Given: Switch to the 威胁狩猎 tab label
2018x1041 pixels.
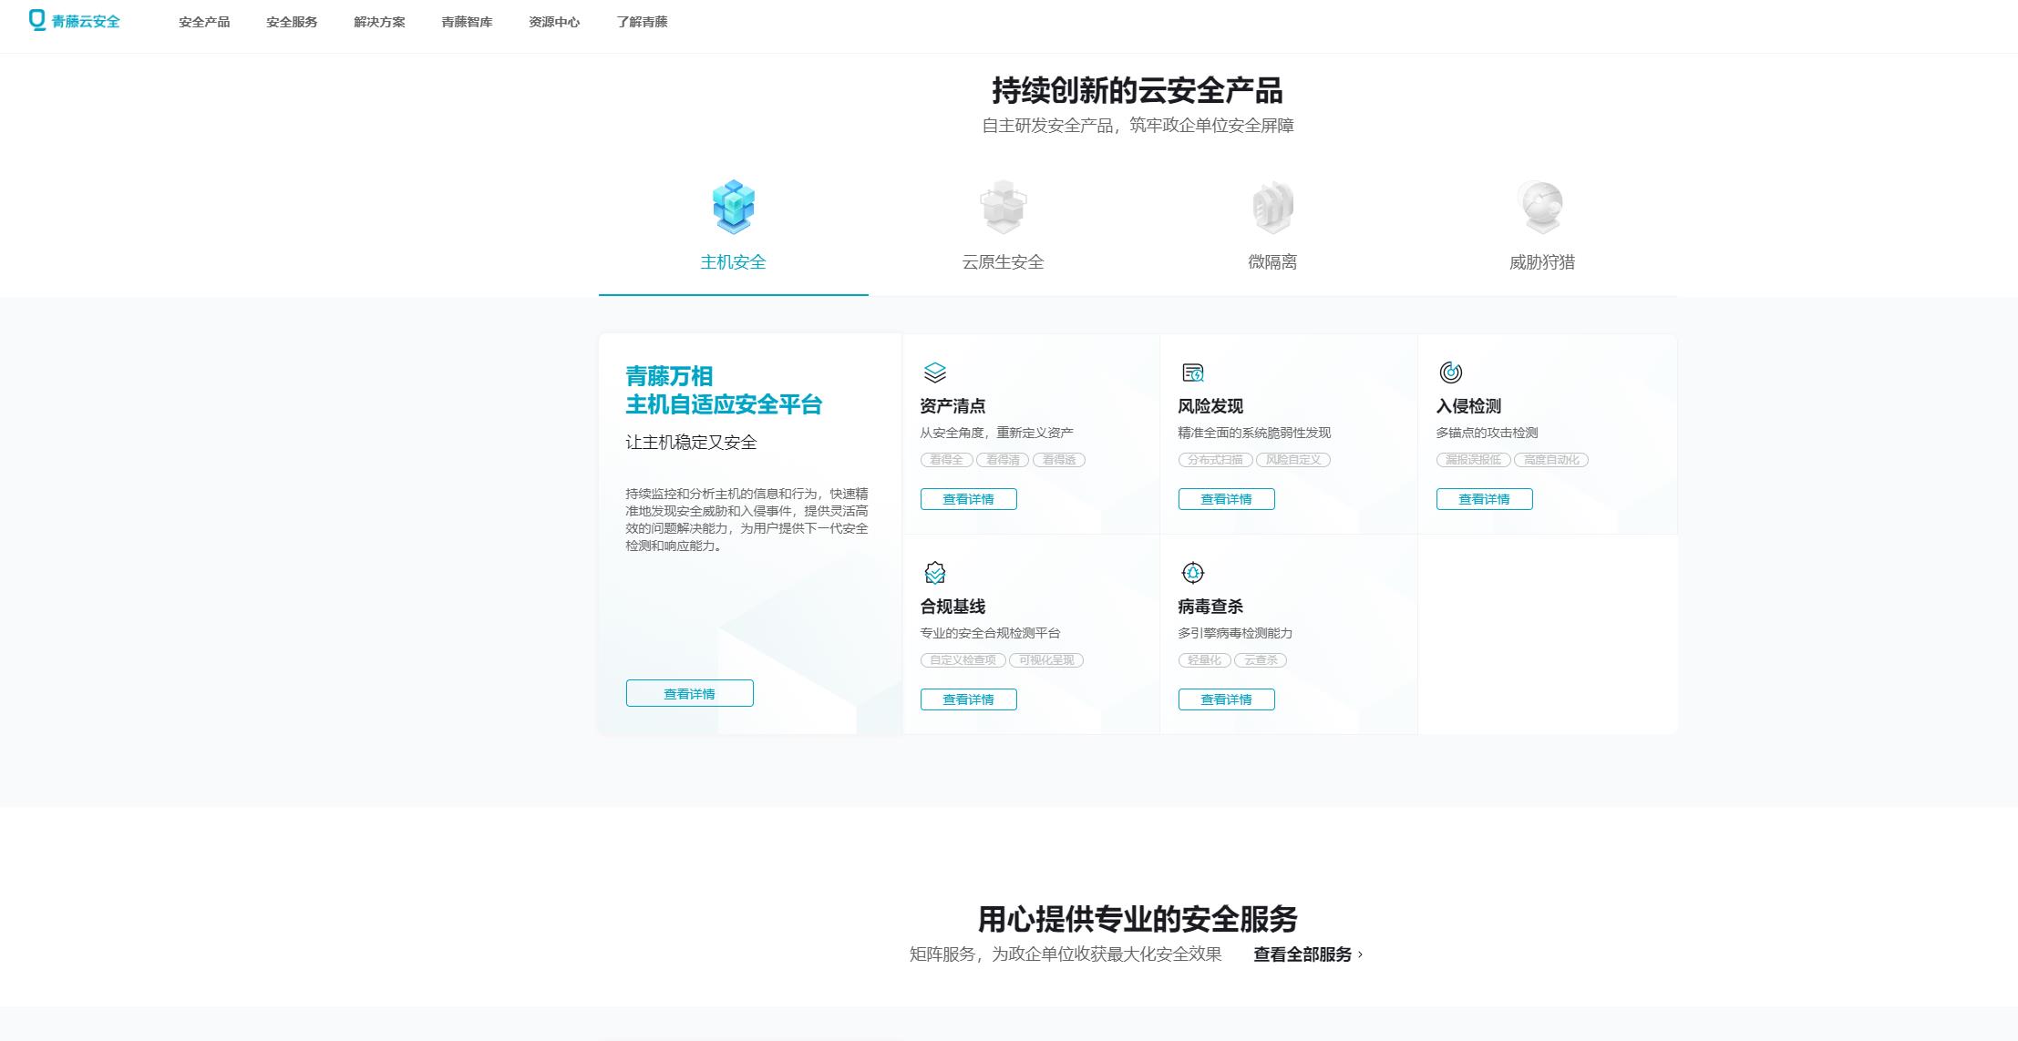Looking at the screenshot, I should pos(1541,262).
